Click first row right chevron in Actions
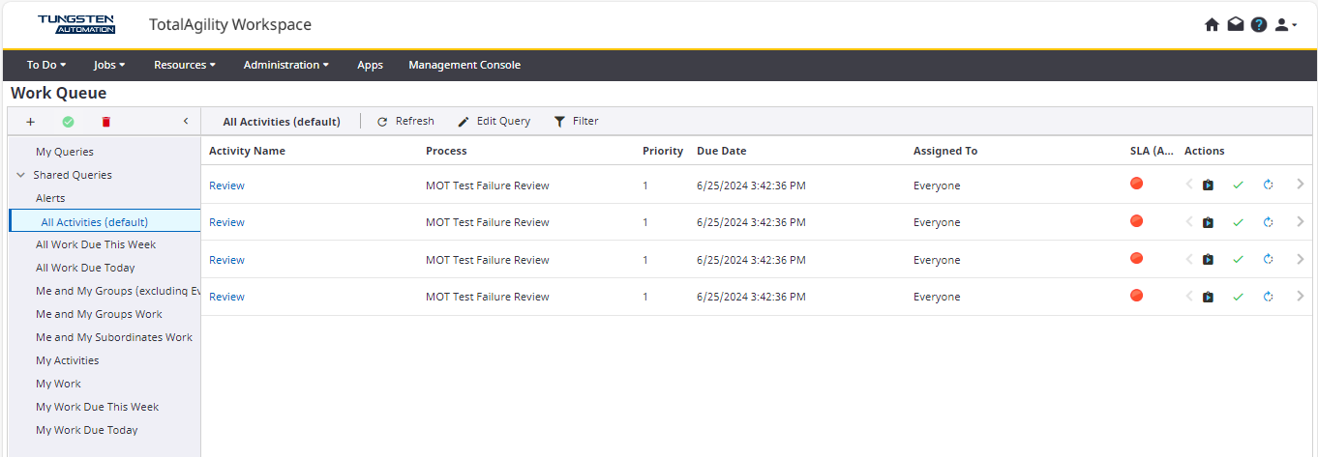The width and height of the screenshot is (1318, 457). [1301, 184]
